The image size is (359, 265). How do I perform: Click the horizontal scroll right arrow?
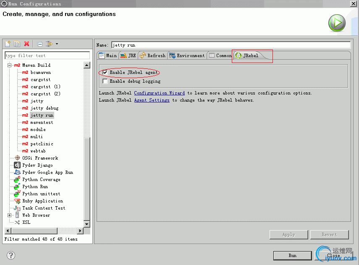tap(80, 231)
